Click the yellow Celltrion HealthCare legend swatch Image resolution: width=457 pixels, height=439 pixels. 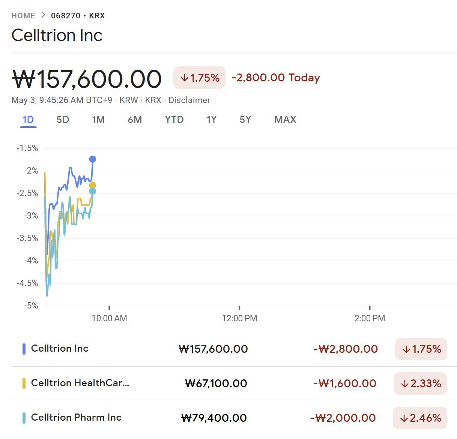[24, 384]
